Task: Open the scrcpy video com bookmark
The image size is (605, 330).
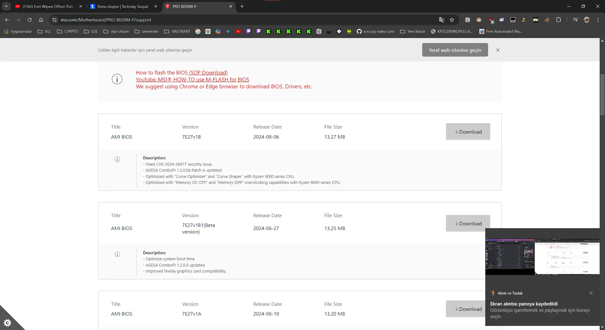Action: [376, 31]
